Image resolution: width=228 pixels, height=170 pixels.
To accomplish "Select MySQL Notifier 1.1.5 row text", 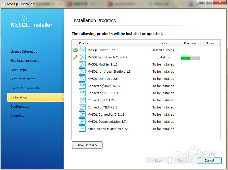I will 102,64.
